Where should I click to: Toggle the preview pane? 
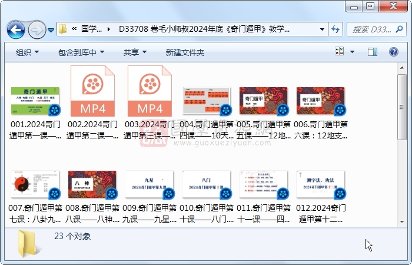pyautogui.click(x=373, y=52)
